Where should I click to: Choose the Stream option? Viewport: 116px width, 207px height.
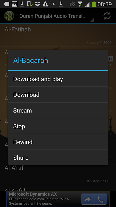(58, 110)
